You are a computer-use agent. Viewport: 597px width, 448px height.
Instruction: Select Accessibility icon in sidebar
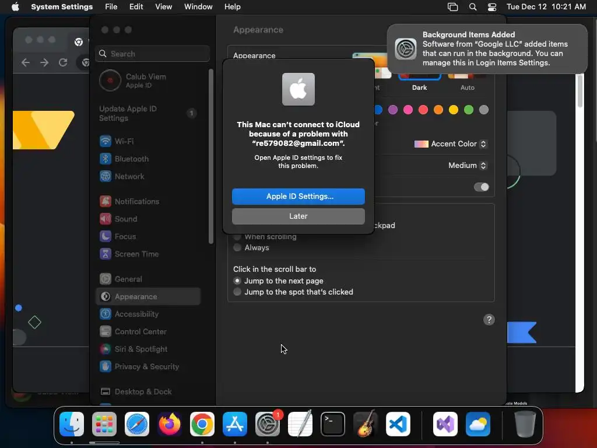(106, 314)
